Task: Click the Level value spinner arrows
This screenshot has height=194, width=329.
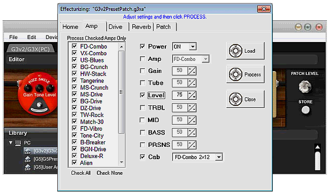Action: pyautogui.click(x=192, y=95)
